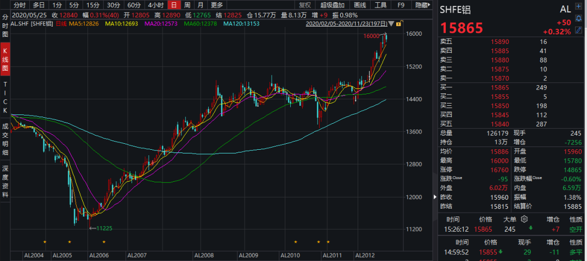Expand the date range dropdown triangle
587x261 pixels.
coord(391,24)
